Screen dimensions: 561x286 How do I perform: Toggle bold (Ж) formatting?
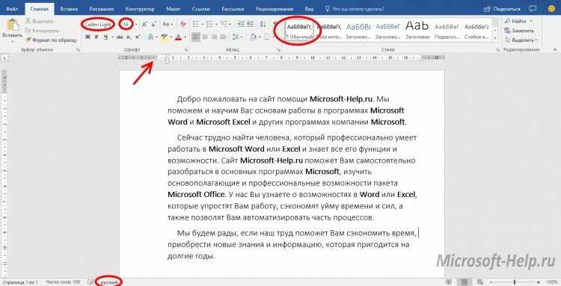88,37
